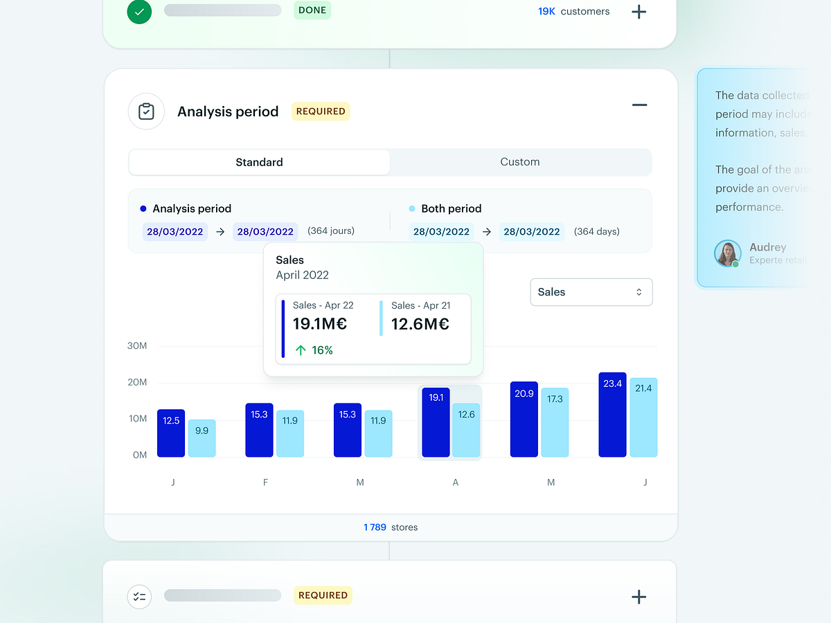Screen dimensions: 831x623
Task: Click the green checkmark done icon
Action: 139,12
